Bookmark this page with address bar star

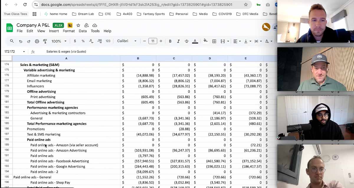tap(246, 5)
